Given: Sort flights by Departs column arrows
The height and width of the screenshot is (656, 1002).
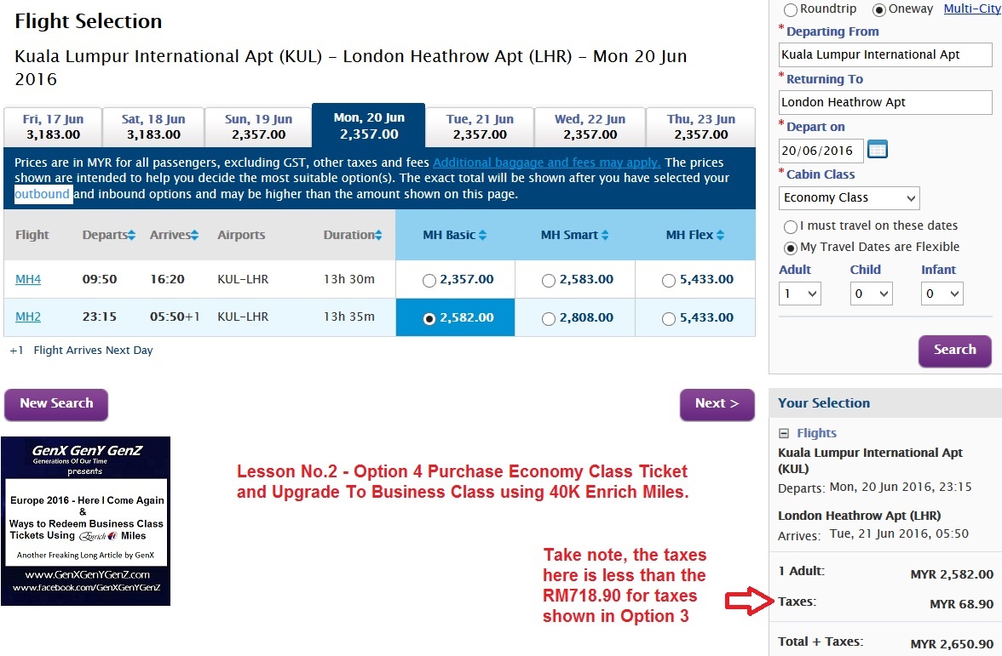Looking at the screenshot, I should [131, 236].
